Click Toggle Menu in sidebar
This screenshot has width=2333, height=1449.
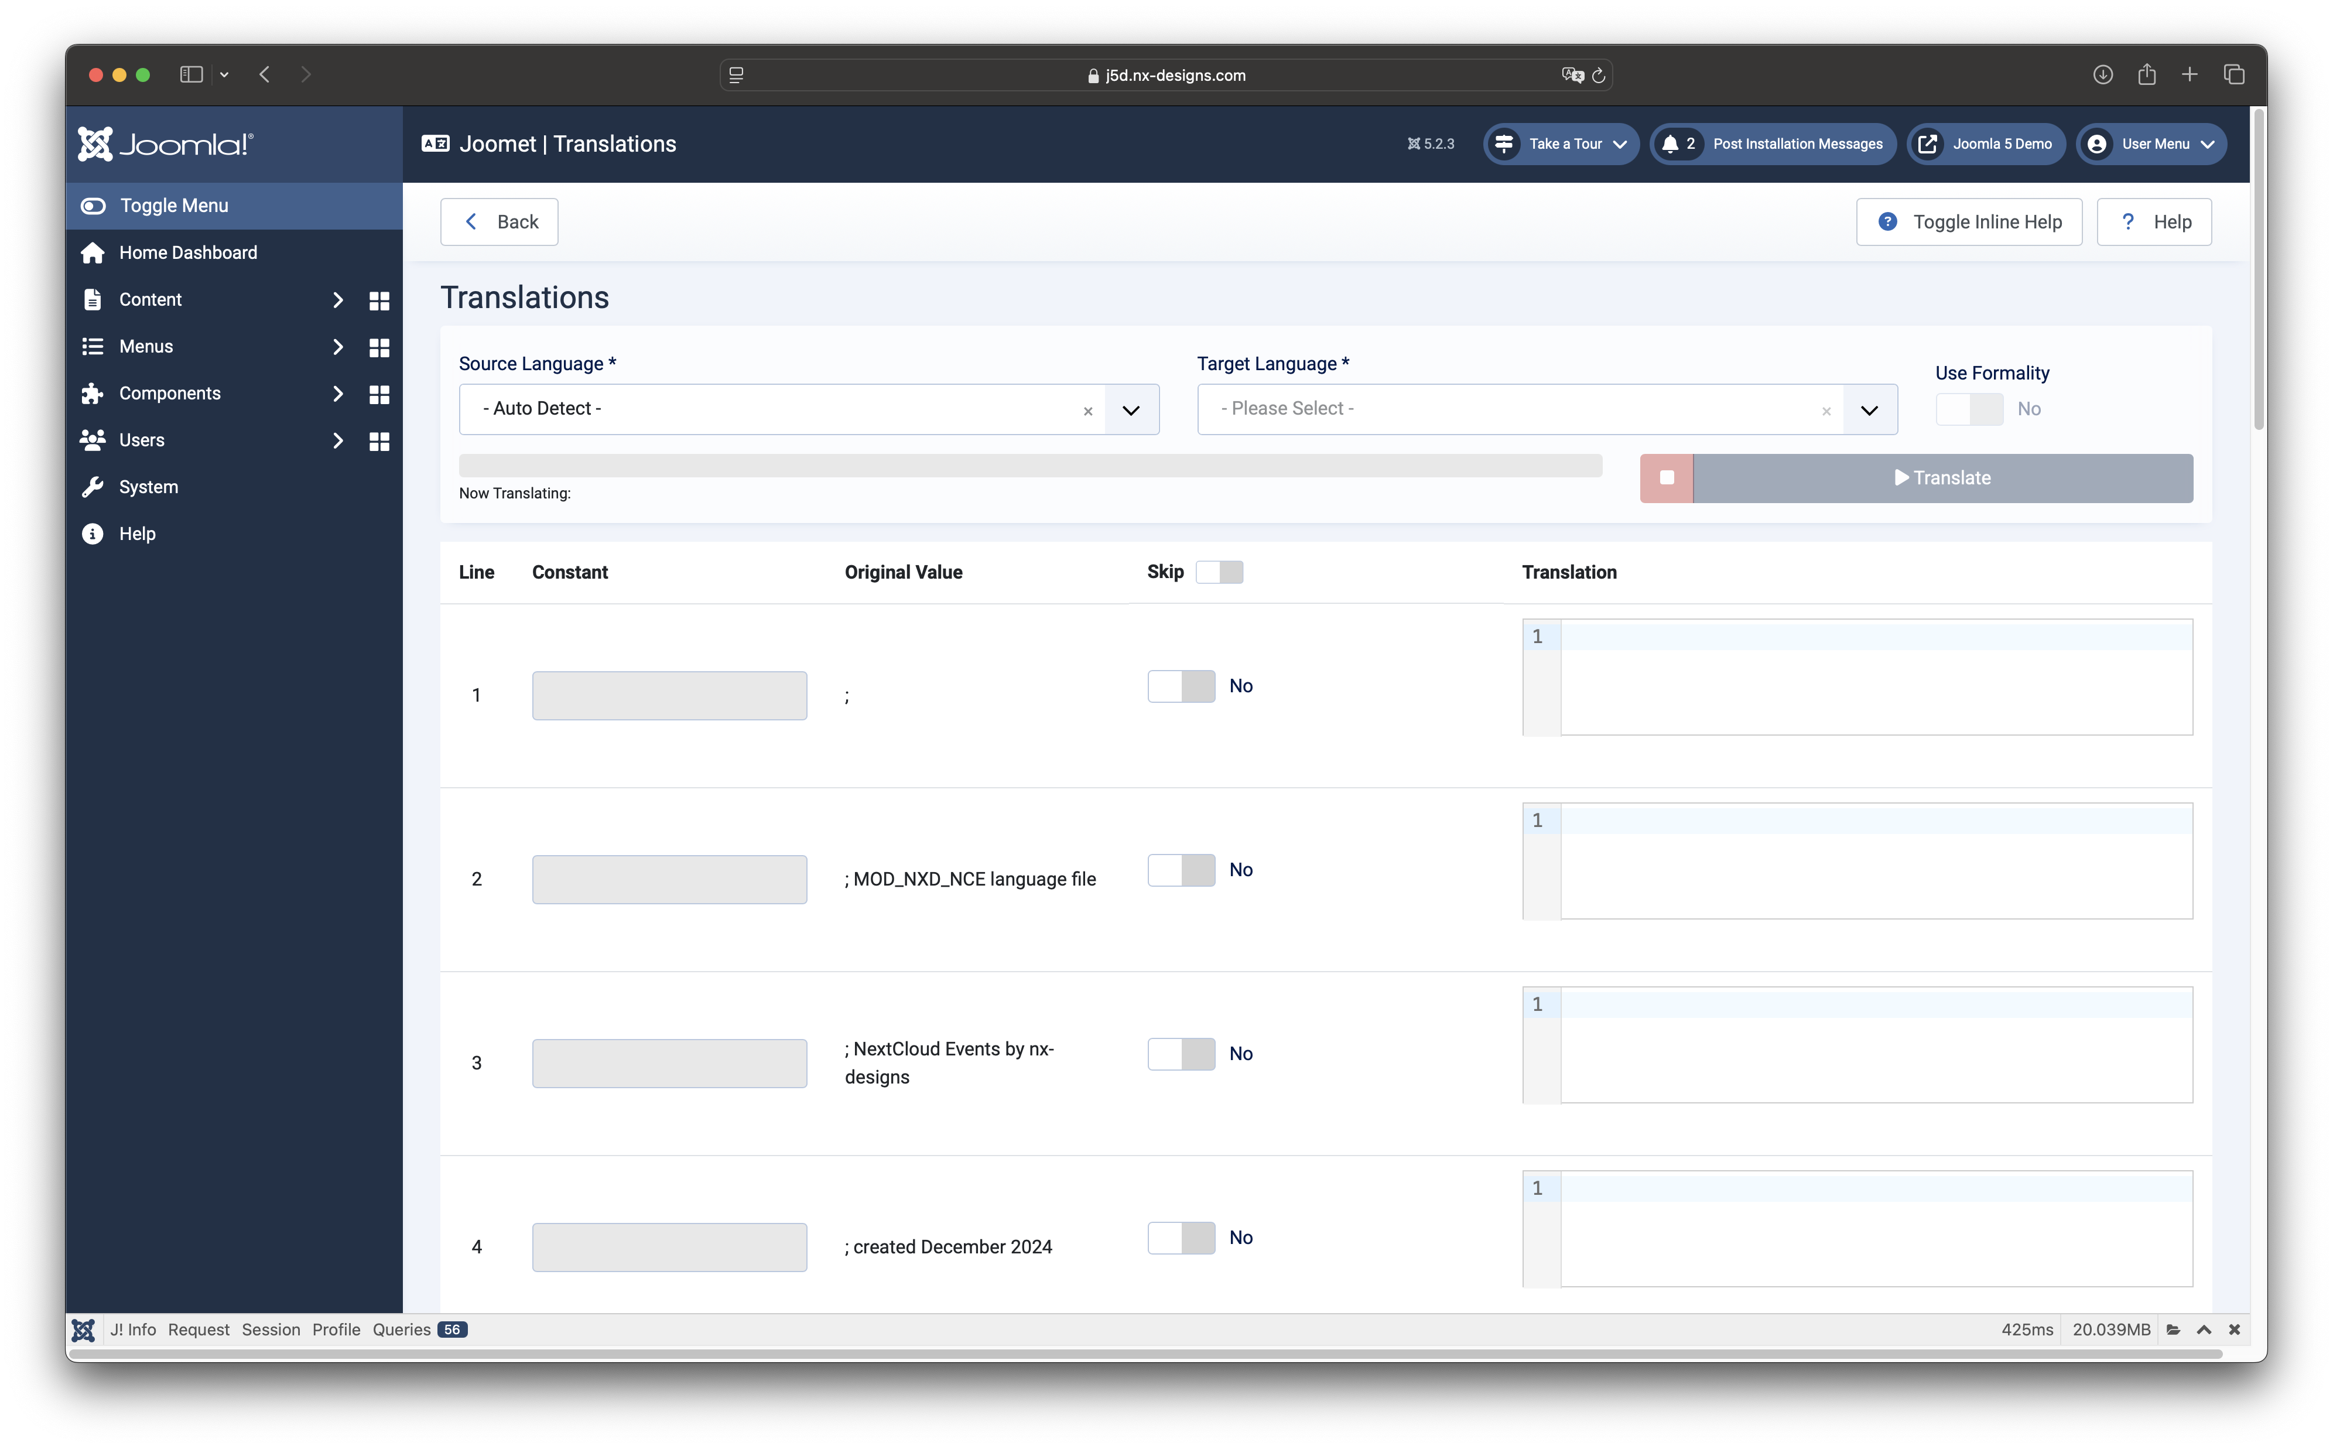click(234, 206)
